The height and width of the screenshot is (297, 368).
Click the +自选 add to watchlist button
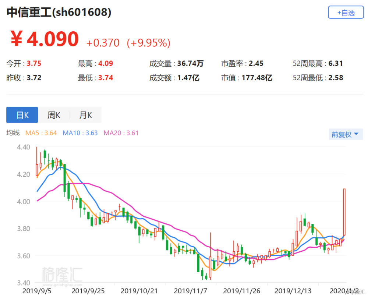pyautogui.click(x=346, y=12)
